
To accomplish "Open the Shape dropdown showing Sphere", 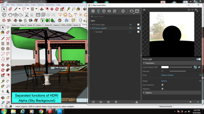I will 181,81.
